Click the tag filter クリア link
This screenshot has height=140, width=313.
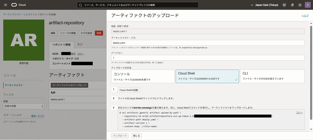[x=41, y=115]
